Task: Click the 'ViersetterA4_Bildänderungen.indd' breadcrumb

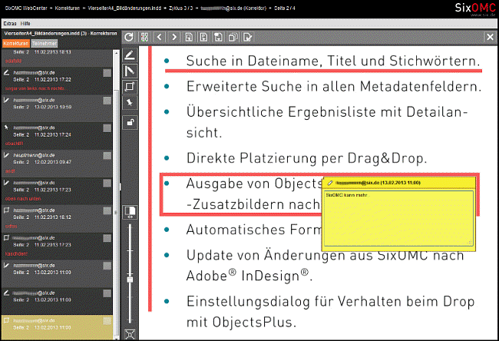Action: pyautogui.click(x=124, y=8)
